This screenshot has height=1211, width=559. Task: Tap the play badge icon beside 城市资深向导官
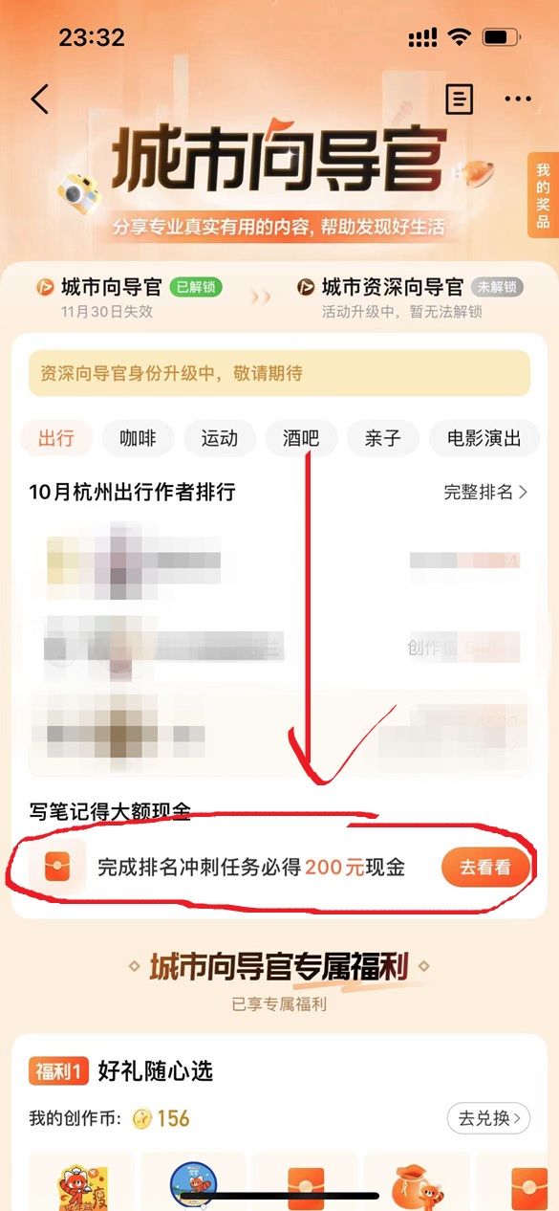(x=306, y=287)
